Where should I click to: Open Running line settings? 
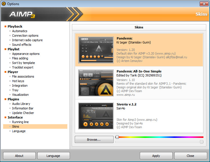(x=20, y=122)
